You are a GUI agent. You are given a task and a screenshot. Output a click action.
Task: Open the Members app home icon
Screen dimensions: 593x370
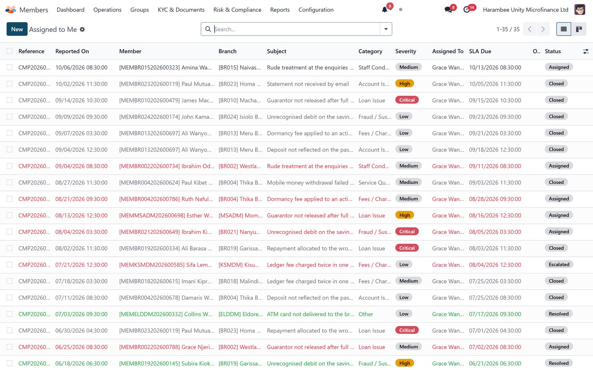[10, 10]
